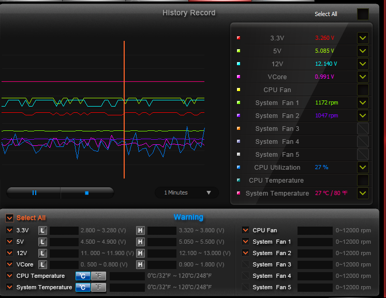The height and width of the screenshot is (298, 386).
Task: Click the 3.3V high limit H icon
Action: [x=140, y=231]
